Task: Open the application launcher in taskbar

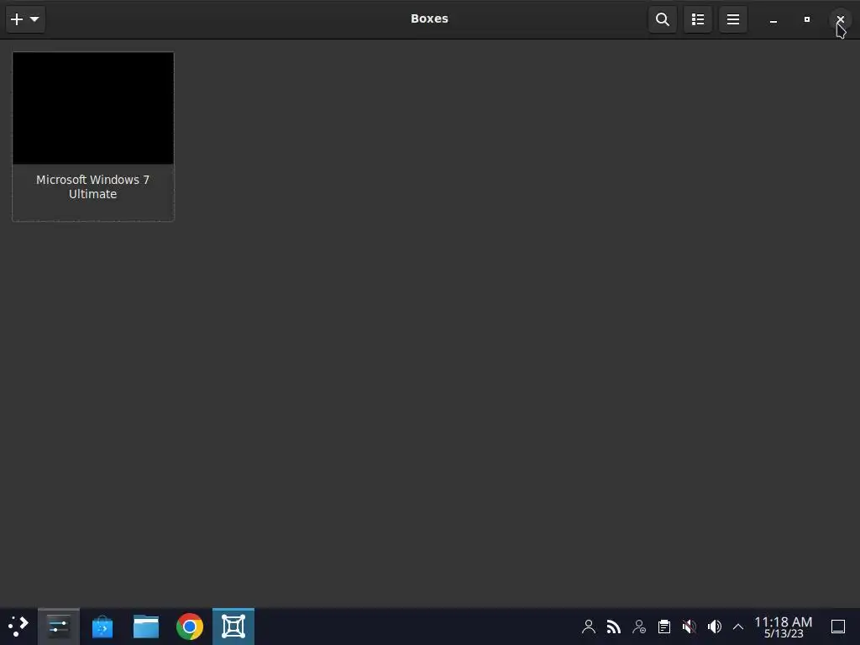Action: tap(18, 627)
